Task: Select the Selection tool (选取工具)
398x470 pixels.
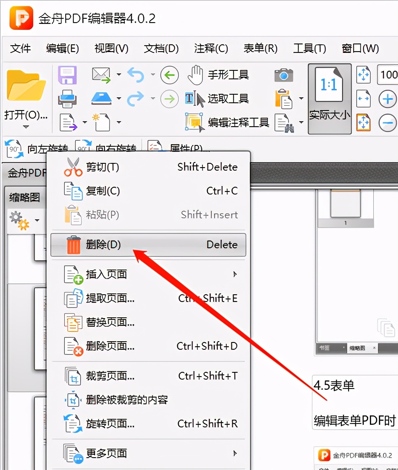Action: click(x=218, y=99)
